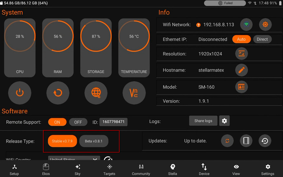
Task: Open Wifi hotspot settings gear icon
Action: point(265,24)
